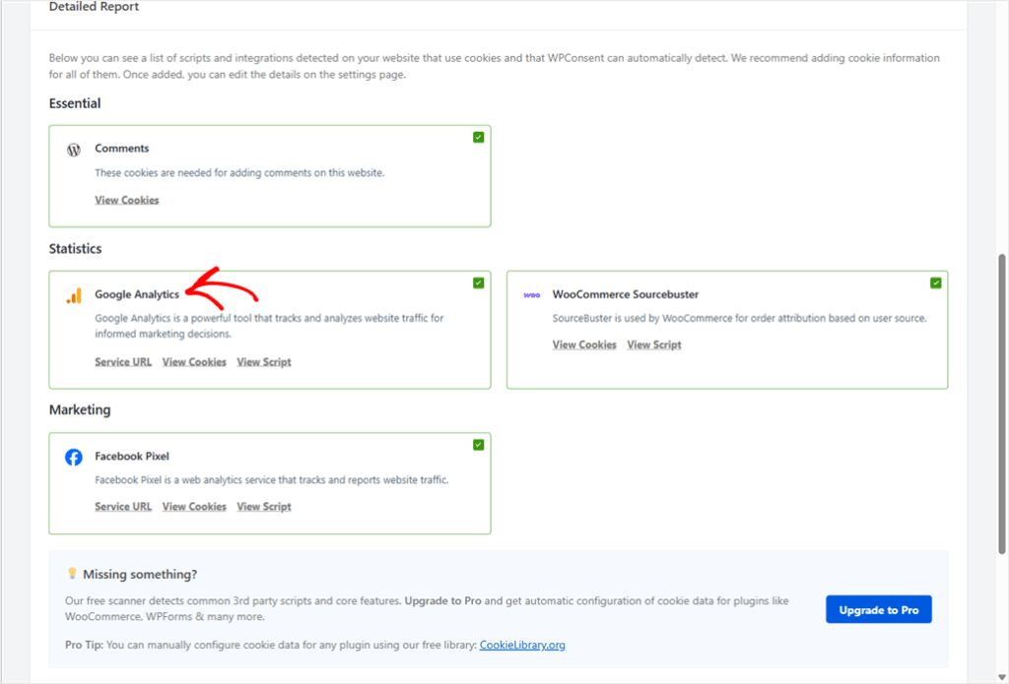The width and height of the screenshot is (1009, 684).
Task: Click the SourceBuster description text
Action: coord(739,318)
